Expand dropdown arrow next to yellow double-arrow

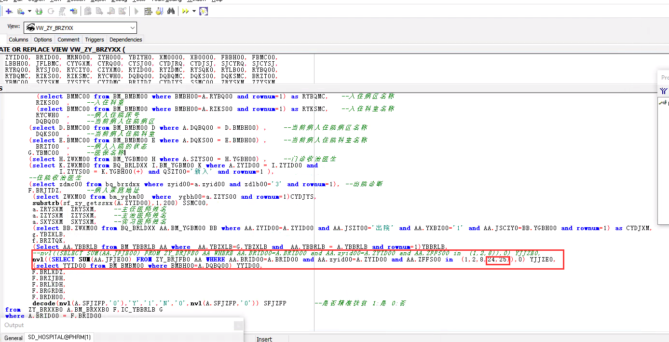(194, 11)
